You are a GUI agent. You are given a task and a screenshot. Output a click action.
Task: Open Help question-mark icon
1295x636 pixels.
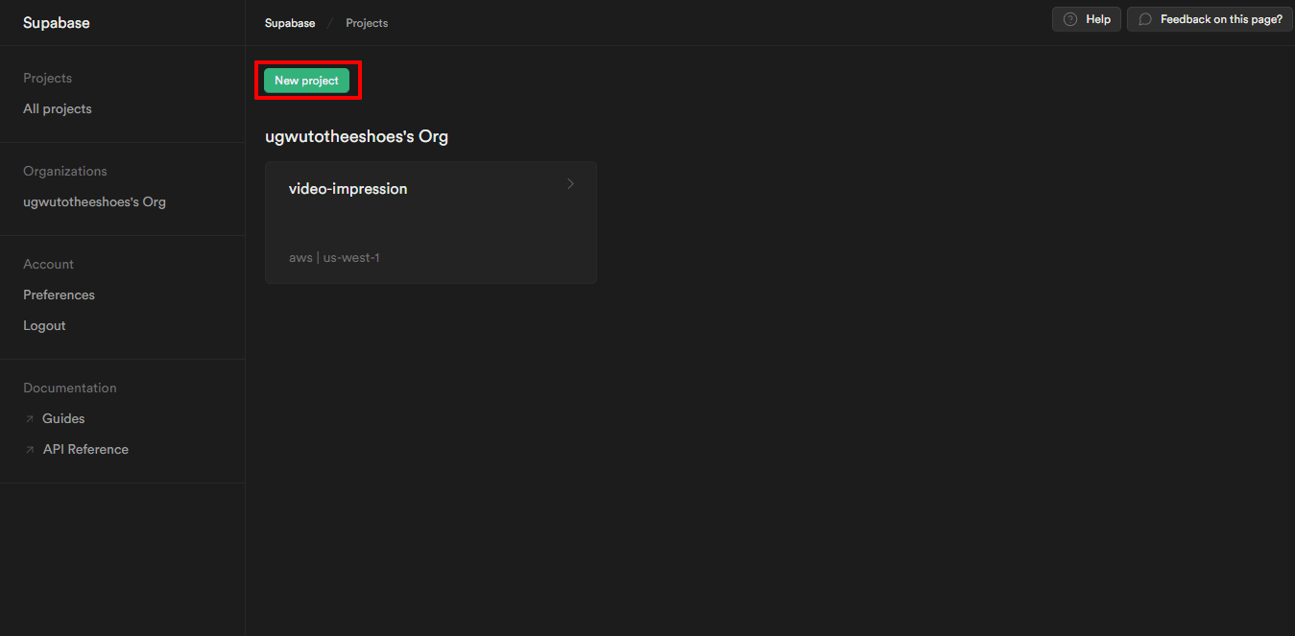pyautogui.click(x=1070, y=19)
